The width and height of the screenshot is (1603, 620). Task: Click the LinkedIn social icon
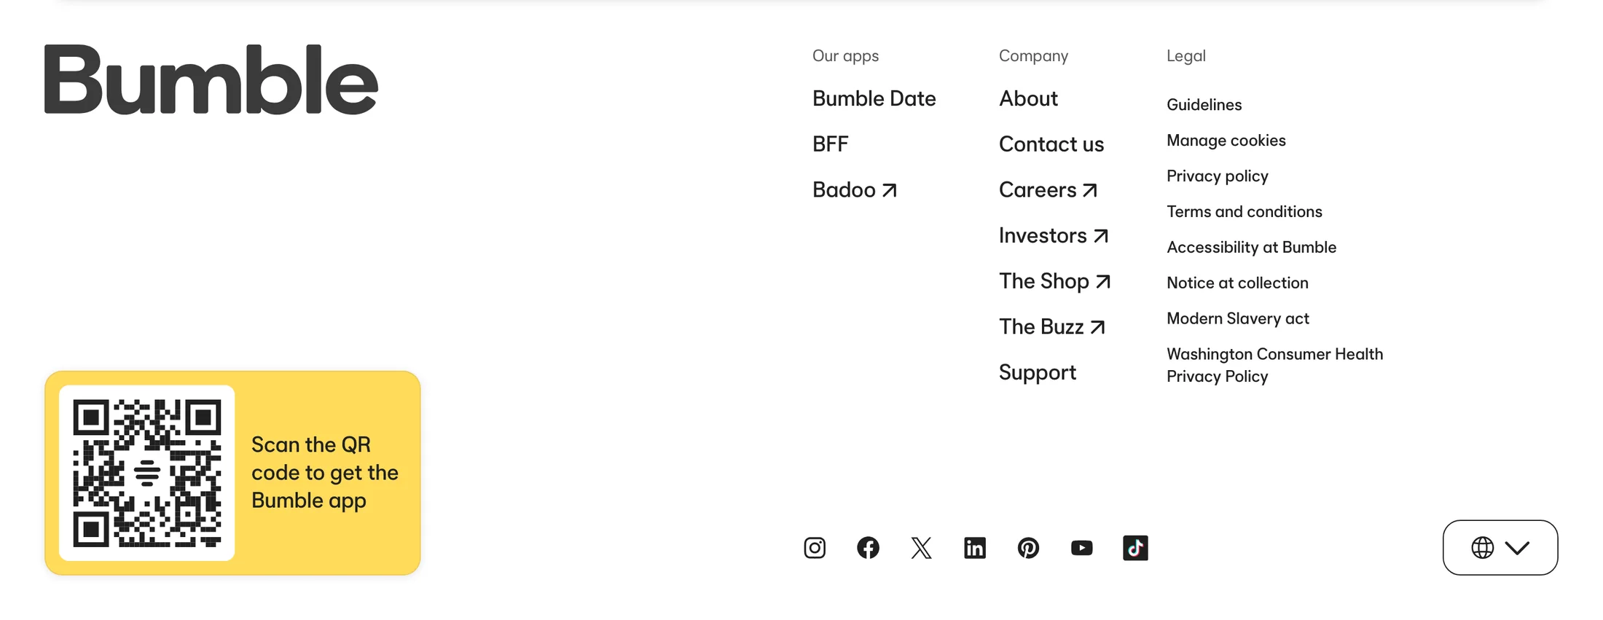pyautogui.click(x=975, y=548)
